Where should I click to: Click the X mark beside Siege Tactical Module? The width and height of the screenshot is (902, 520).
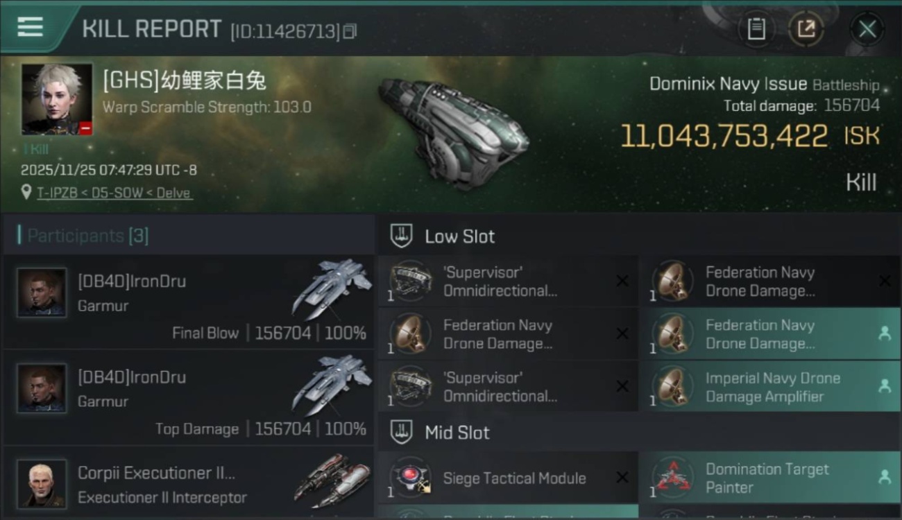point(622,478)
